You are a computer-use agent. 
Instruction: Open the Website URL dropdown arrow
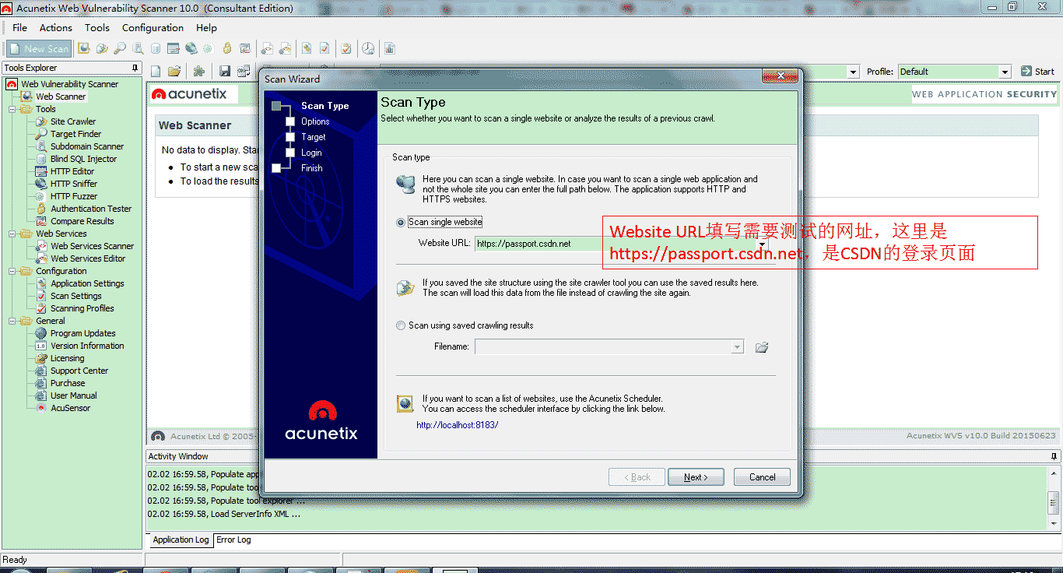[762, 243]
